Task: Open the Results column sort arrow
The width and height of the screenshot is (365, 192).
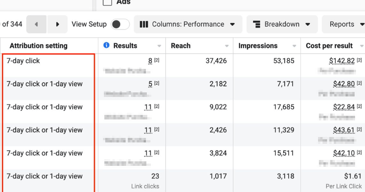Action: [x=159, y=46]
